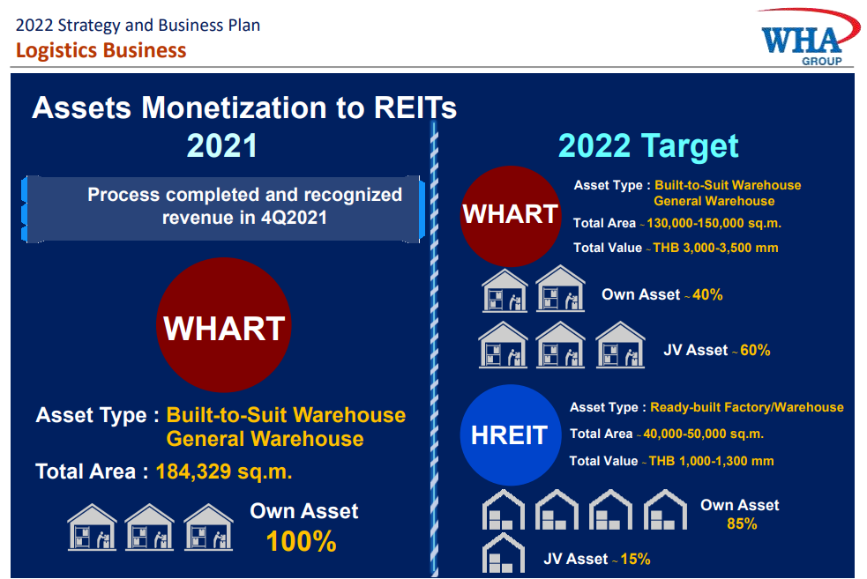Click the '100%' own asset figure
This screenshot has width=867, height=579.
pyautogui.click(x=302, y=541)
